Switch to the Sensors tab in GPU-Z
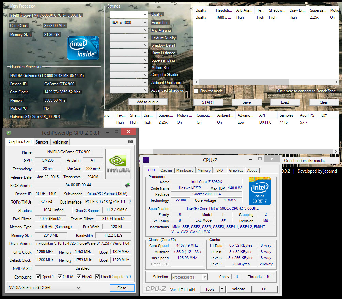Viewport: 342px width, 299px height. (42, 142)
